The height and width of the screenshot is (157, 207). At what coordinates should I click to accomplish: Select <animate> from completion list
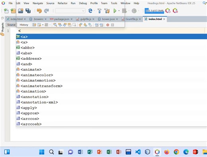pos(111,69)
